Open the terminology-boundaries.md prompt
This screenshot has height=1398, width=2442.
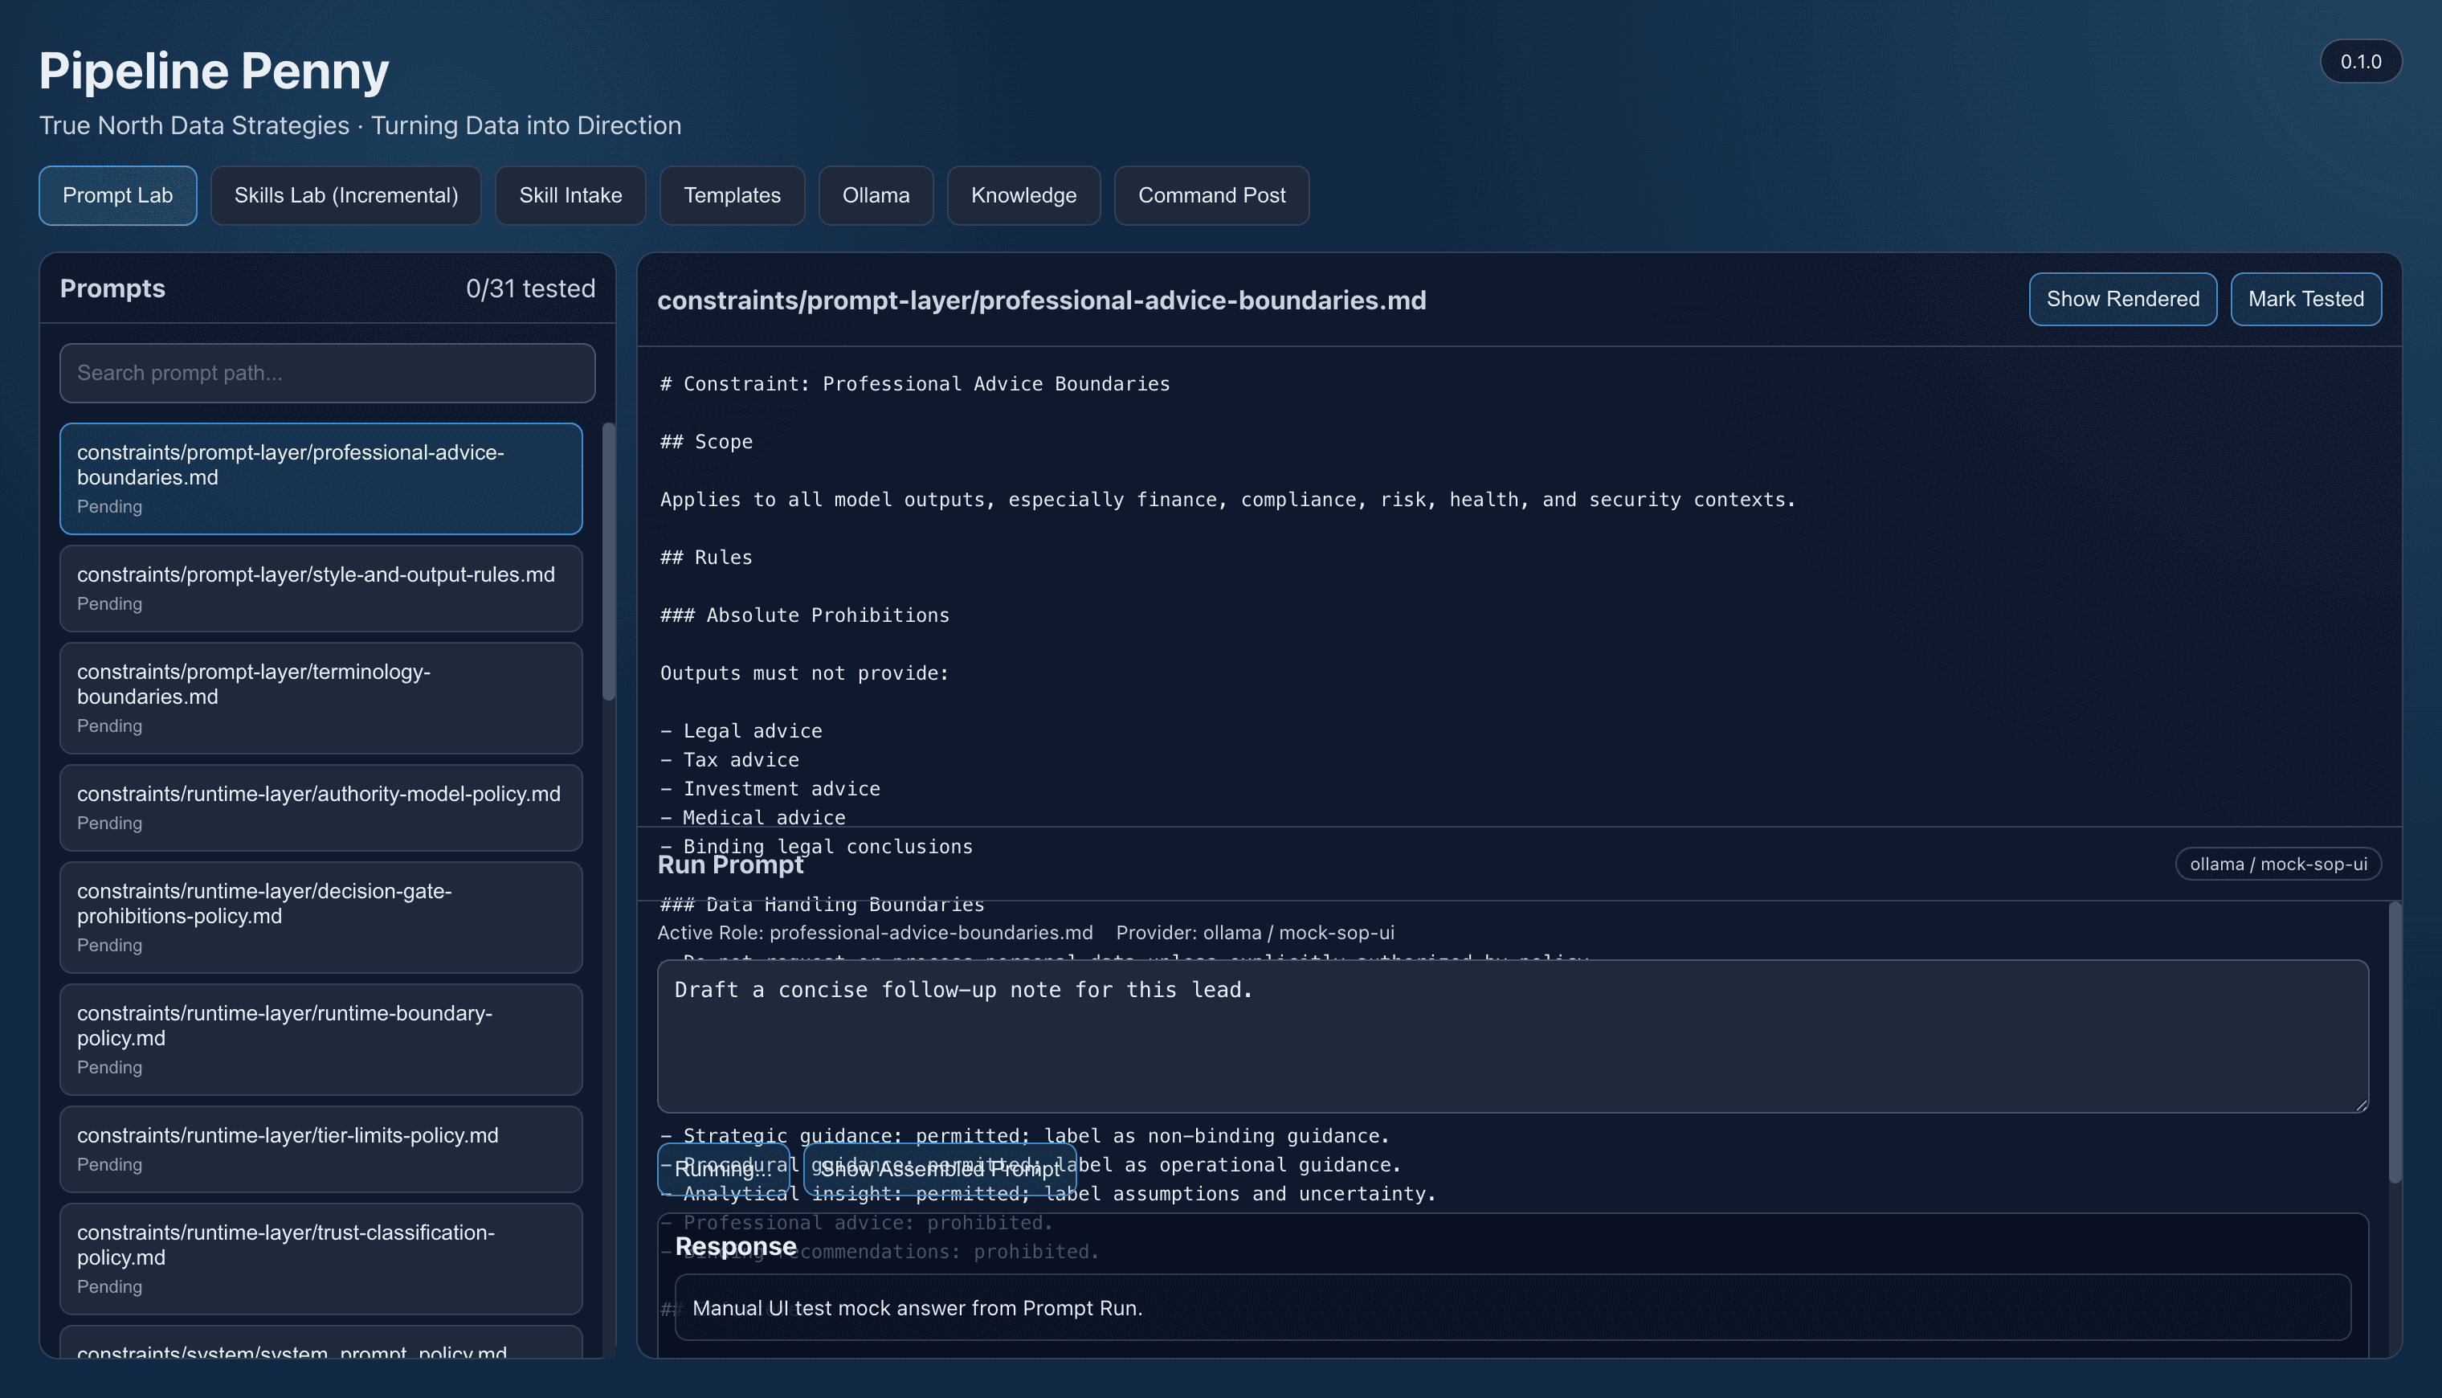(321, 698)
